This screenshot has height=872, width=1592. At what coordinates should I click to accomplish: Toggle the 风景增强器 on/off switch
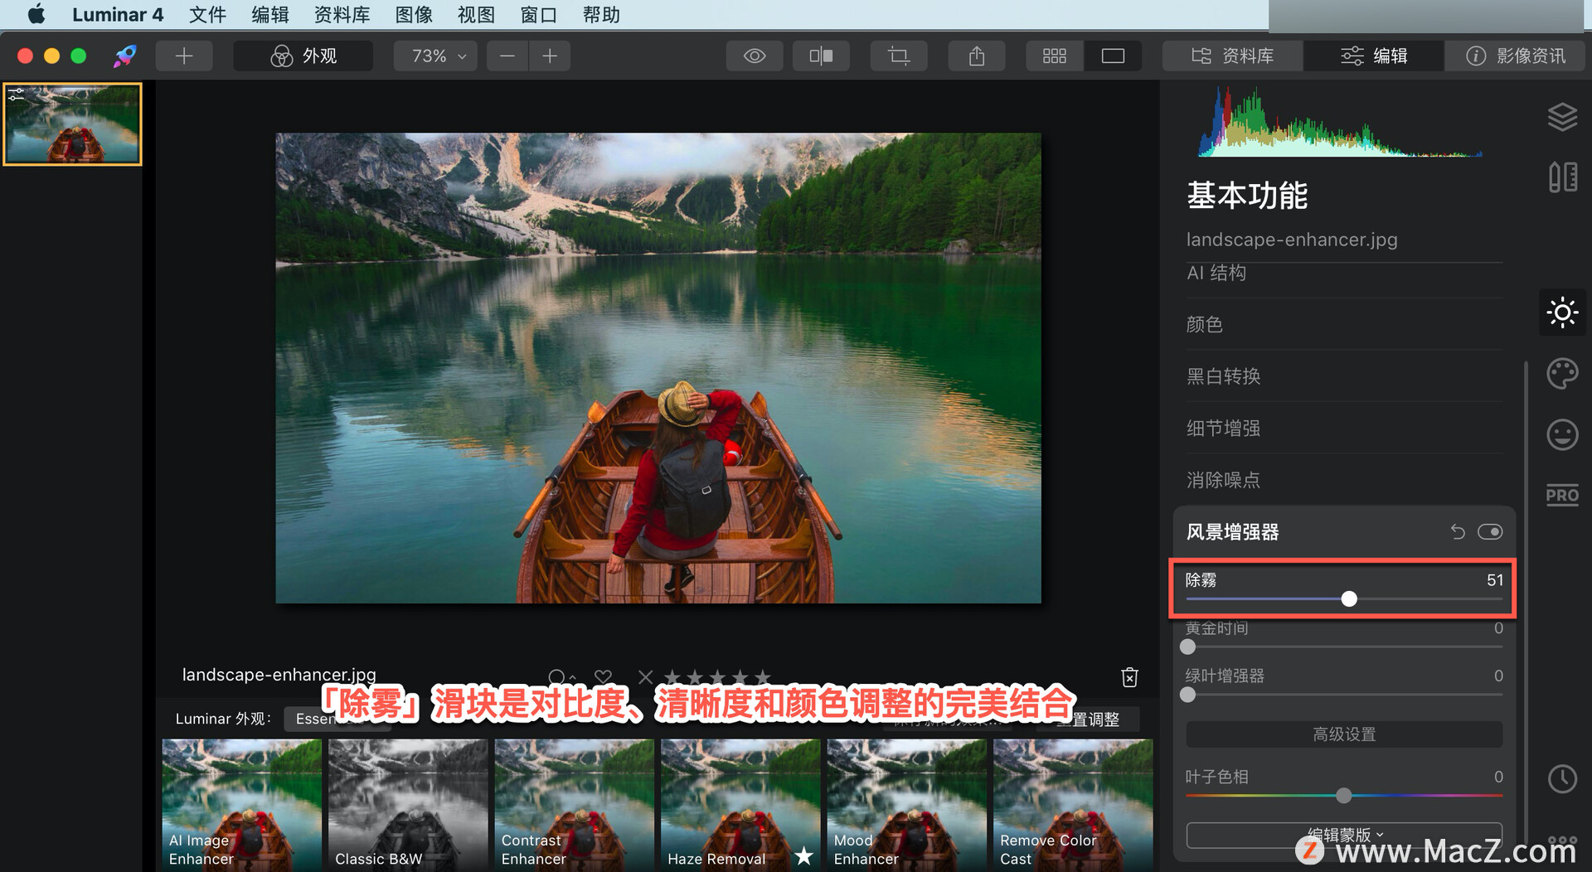[1490, 532]
